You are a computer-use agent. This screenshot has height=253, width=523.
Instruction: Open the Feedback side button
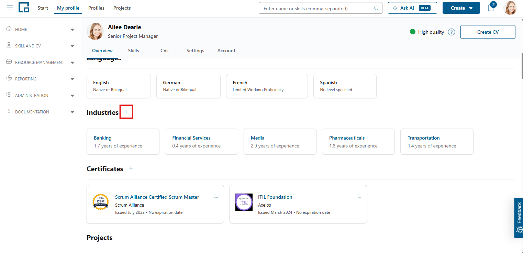click(519, 218)
